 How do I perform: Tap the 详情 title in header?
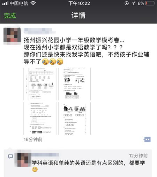(x=78, y=15)
